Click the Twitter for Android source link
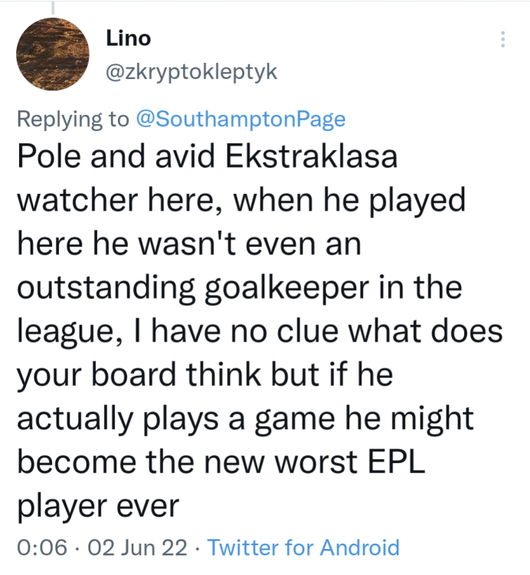The width and height of the screenshot is (530, 575). (303, 547)
